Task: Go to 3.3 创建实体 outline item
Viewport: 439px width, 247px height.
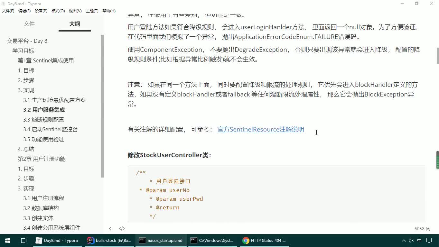Action: click(38, 218)
